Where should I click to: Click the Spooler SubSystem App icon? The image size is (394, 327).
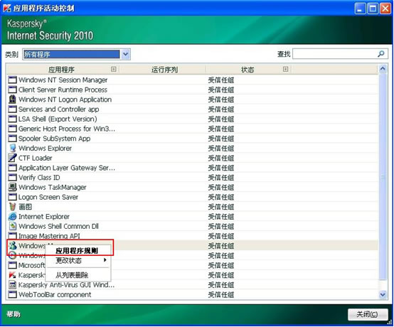12,139
